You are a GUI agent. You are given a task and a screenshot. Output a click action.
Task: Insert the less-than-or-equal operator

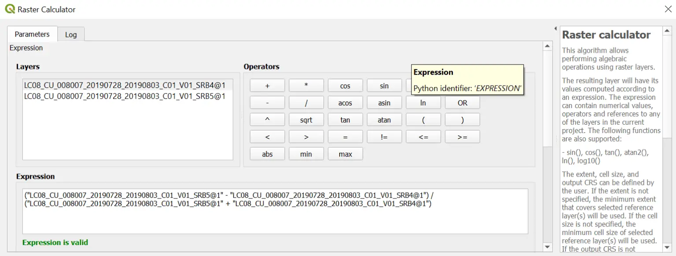[423, 137]
